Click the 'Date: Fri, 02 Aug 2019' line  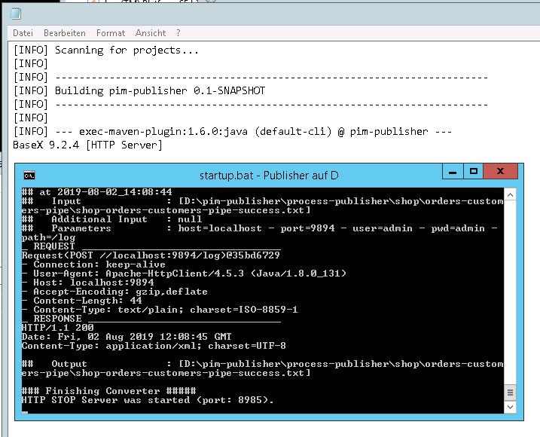click(127, 336)
